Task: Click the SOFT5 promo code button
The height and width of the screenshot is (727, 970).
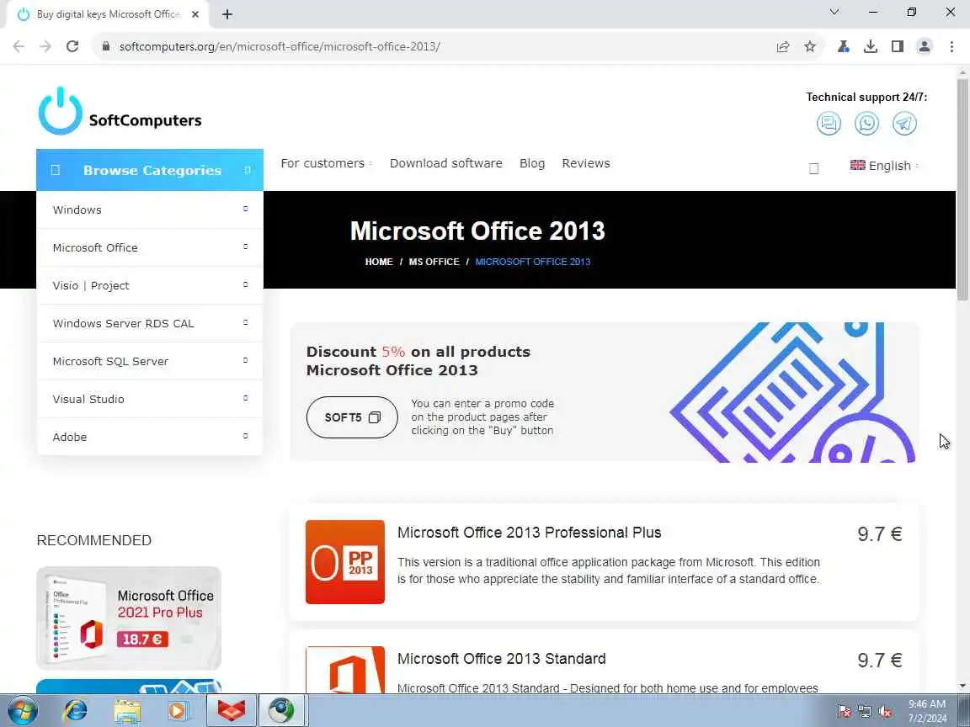Action: [x=352, y=417]
